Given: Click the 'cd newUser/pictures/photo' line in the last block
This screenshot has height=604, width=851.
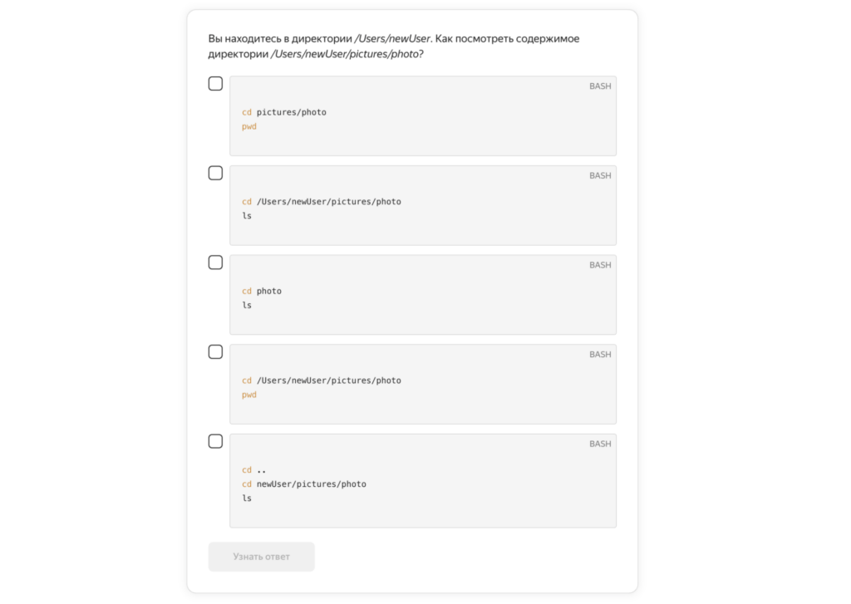Looking at the screenshot, I should point(312,484).
